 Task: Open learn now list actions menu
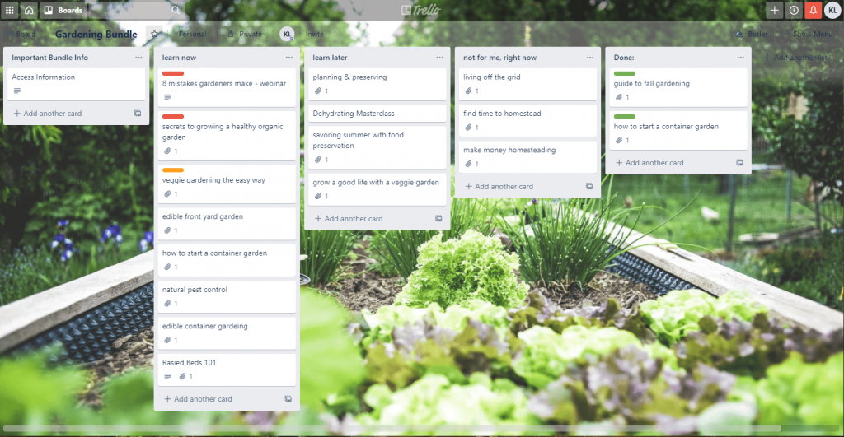point(289,58)
